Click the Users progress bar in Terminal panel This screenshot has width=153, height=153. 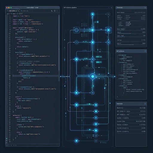tap(131, 33)
